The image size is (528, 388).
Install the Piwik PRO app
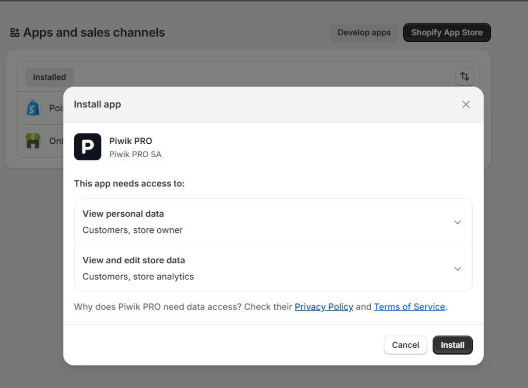tap(453, 345)
